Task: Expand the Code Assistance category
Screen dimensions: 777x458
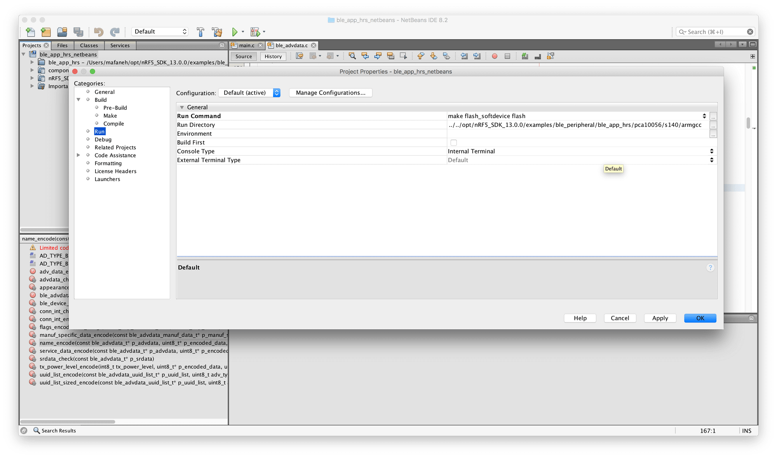Action: click(x=79, y=155)
